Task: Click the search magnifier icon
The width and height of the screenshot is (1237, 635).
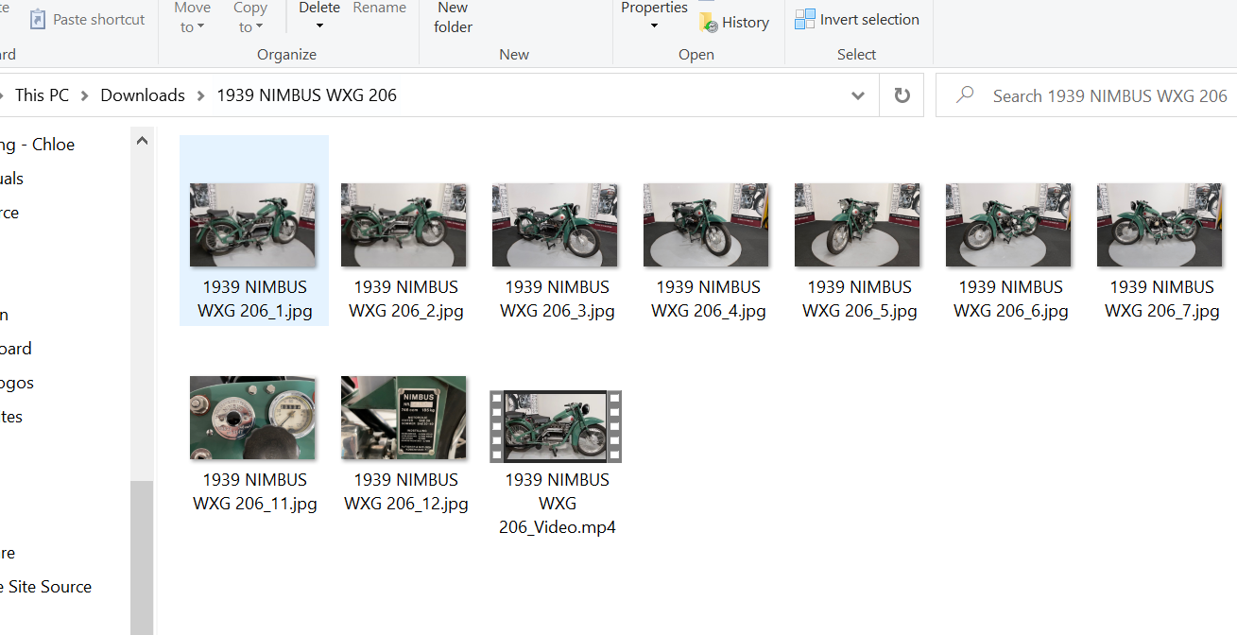Action: pyautogui.click(x=963, y=94)
